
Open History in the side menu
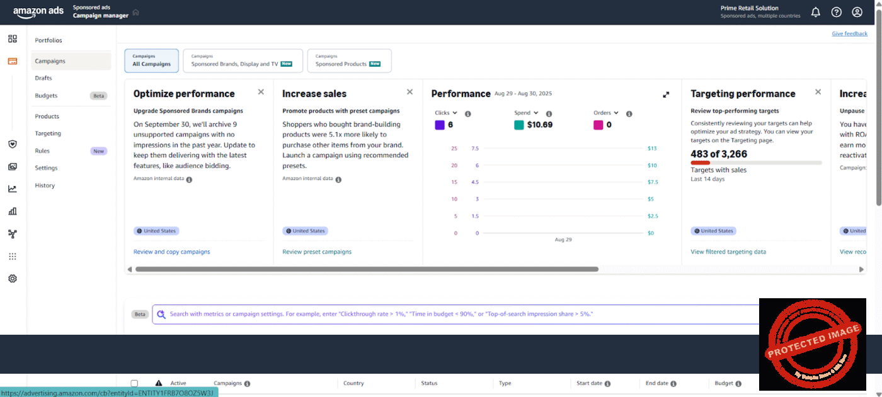click(x=45, y=186)
